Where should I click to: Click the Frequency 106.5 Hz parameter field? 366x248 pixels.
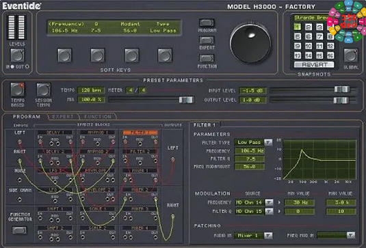250,151
